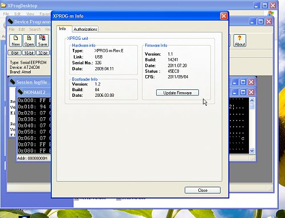Click scroll down arrow in hex view
Viewport: 285px width, 218px height.
coord(252,151)
